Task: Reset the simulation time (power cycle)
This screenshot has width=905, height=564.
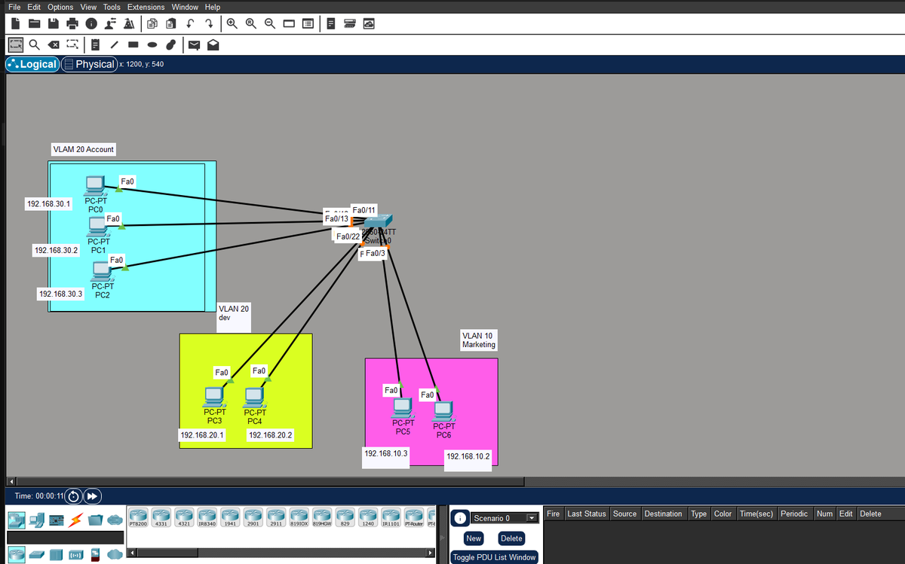Action: [x=72, y=496]
